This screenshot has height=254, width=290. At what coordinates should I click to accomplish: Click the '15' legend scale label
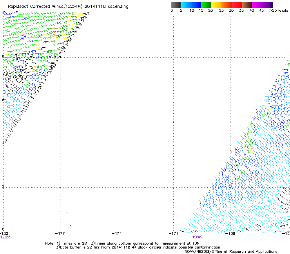(x=201, y=11)
